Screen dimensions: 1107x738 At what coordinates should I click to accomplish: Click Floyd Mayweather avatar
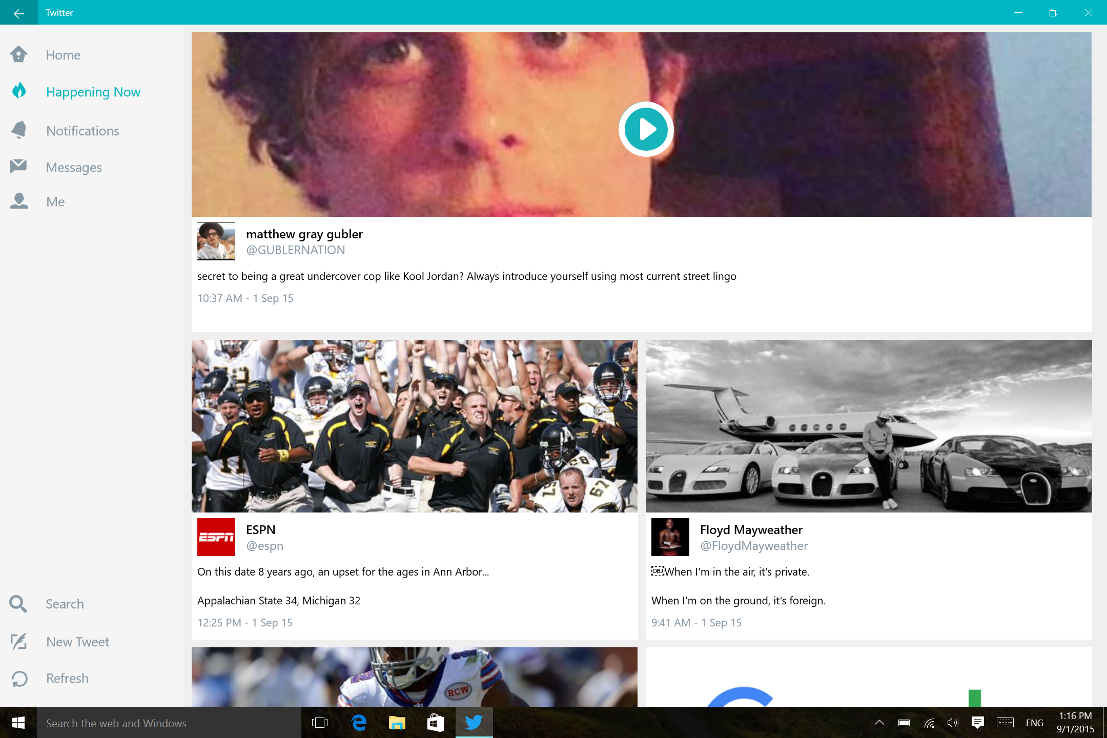coord(670,537)
